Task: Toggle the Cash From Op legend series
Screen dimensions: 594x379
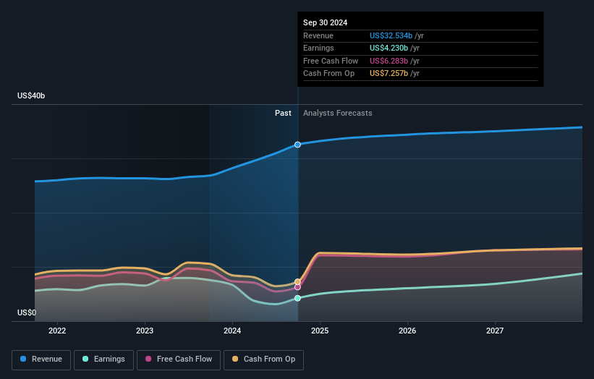Action: pyautogui.click(x=263, y=359)
